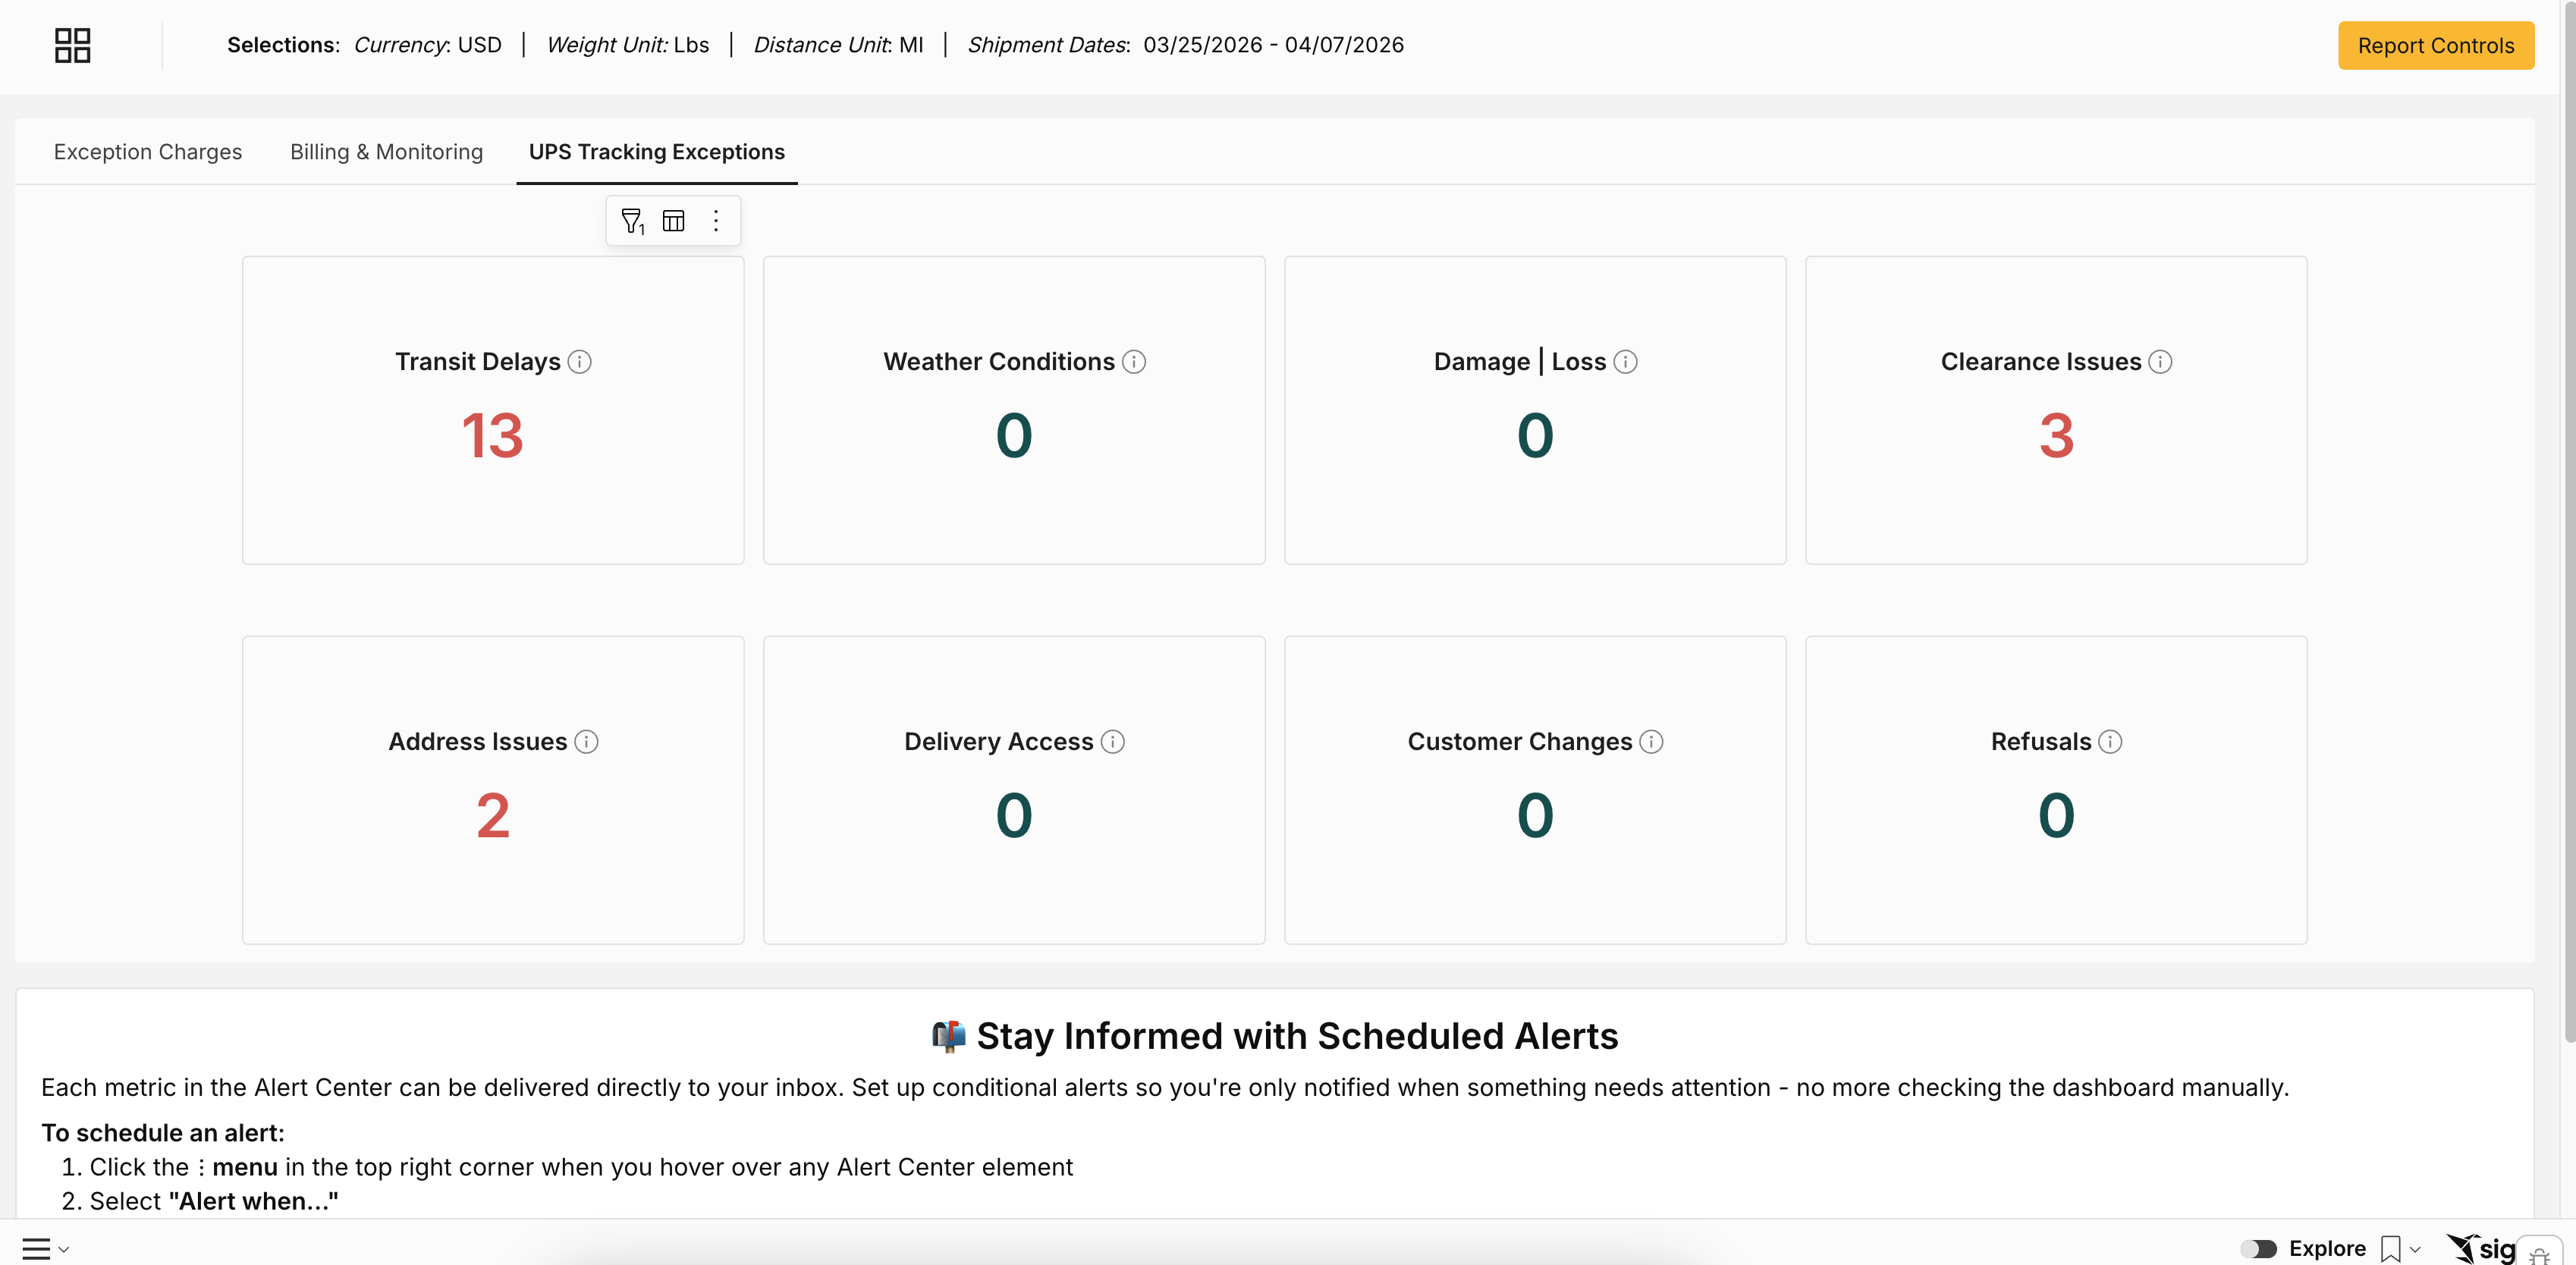Toggle the Explore switch
Image resolution: width=2576 pixels, height=1265 pixels.
click(2258, 1249)
